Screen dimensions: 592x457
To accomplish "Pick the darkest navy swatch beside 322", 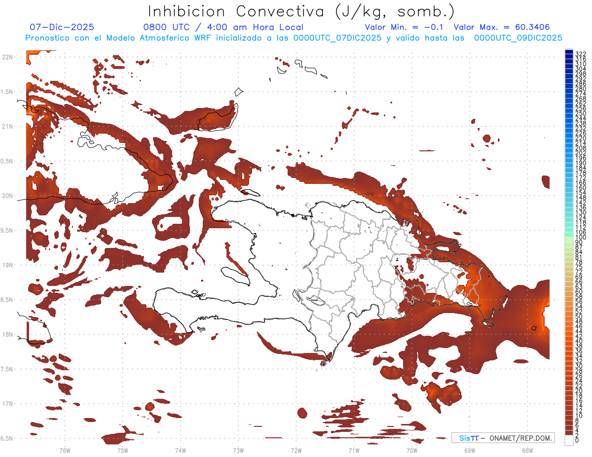I will tap(569, 52).
